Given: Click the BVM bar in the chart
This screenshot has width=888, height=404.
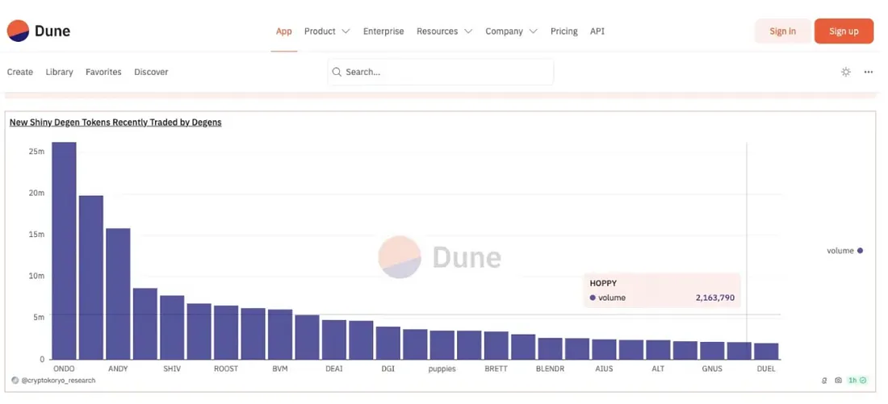Looking at the screenshot, I should (x=280, y=335).
